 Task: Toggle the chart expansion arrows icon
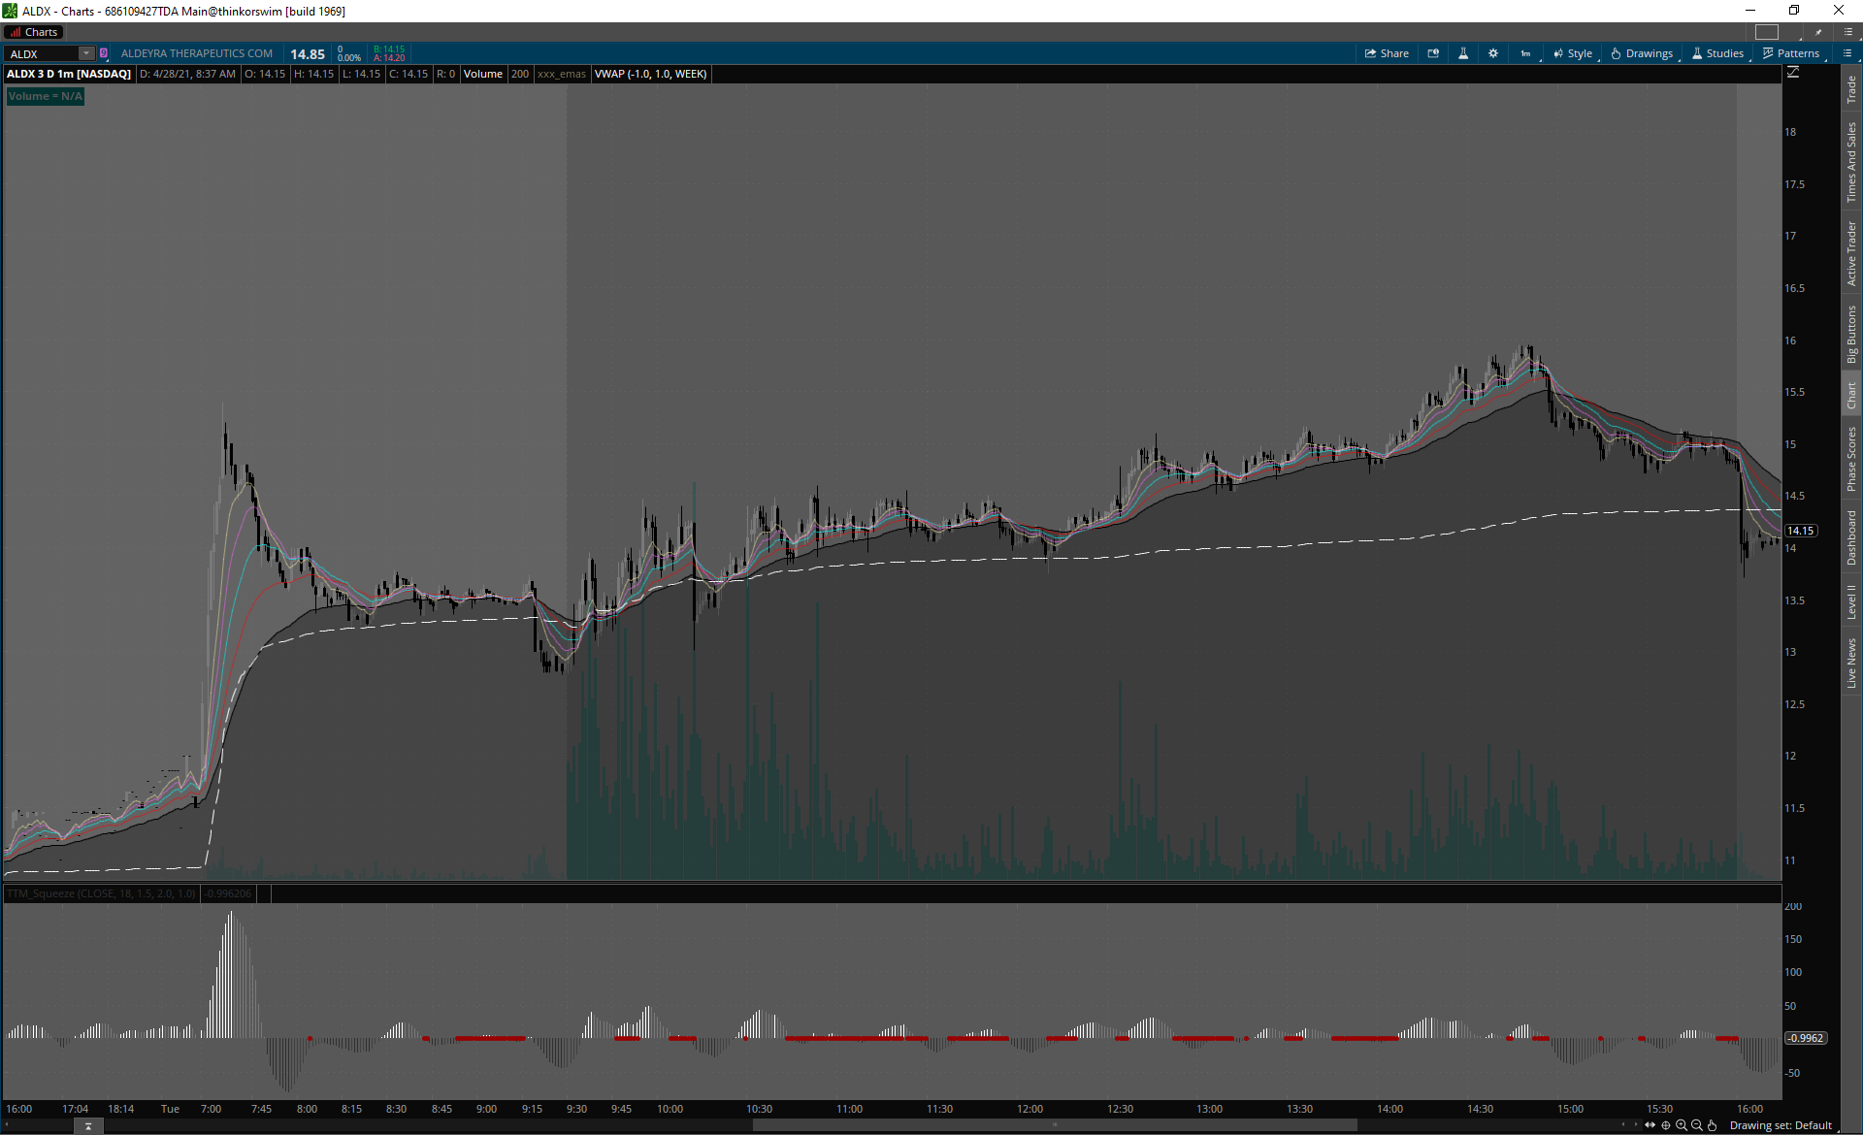point(1650,1125)
